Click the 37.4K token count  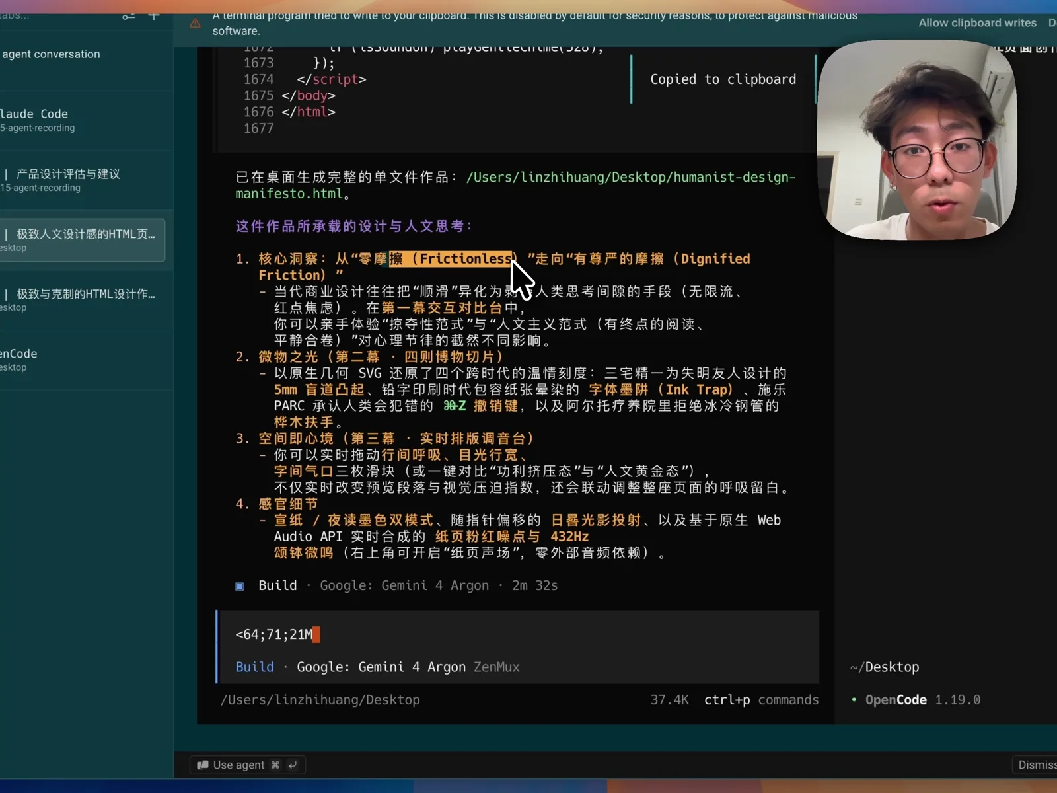[669, 700]
